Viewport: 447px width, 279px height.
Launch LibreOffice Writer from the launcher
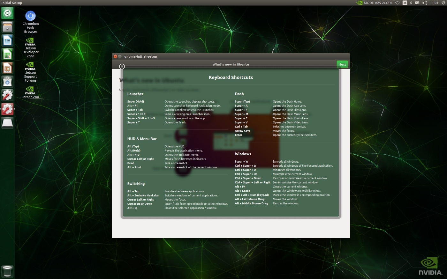pos(7,40)
